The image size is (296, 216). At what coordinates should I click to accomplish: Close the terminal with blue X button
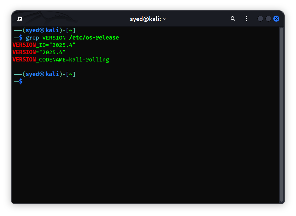(x=276, y=19)
